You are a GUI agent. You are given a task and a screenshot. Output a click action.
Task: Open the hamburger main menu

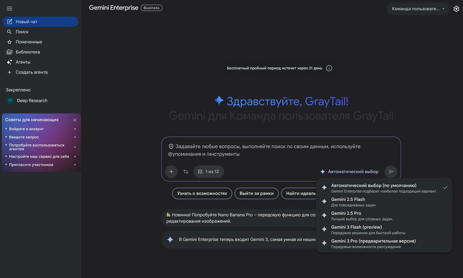[10, 8]
